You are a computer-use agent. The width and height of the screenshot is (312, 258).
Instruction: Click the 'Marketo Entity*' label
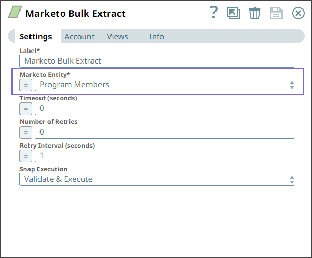(45, 74)
